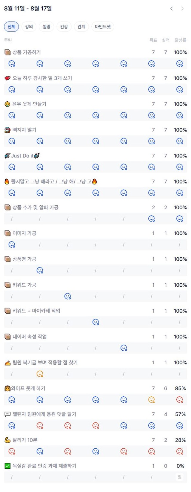Show the 마인드셋 category
191x492 pixels.
pos(103,27)
